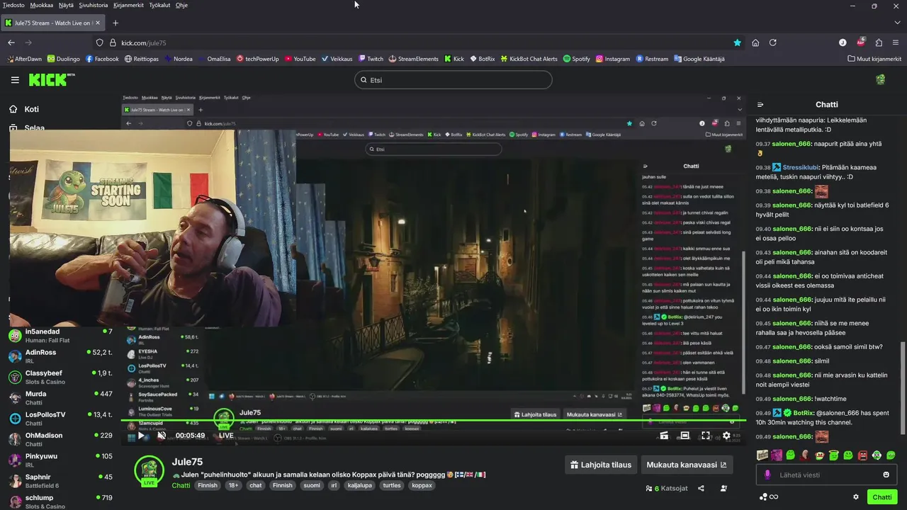Open the Muut kirjanmerkit folder
907x510 pixels.
(x=875, y=59)
